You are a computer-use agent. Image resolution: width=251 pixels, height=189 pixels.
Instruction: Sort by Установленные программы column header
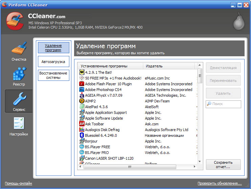tap(110, 66)
